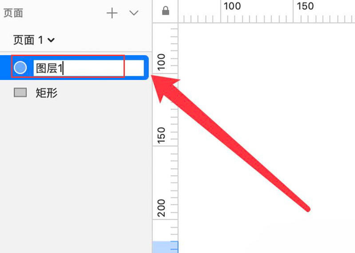Add a new page with the plus icon

click(x=112, y=13)
